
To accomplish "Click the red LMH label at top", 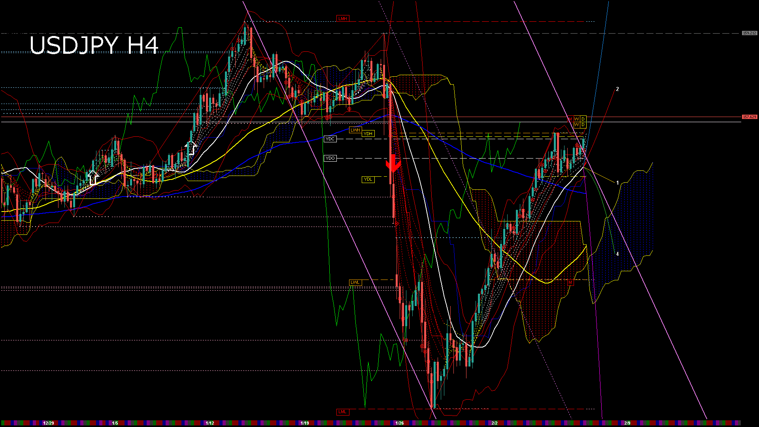I will tap(343, 19).
